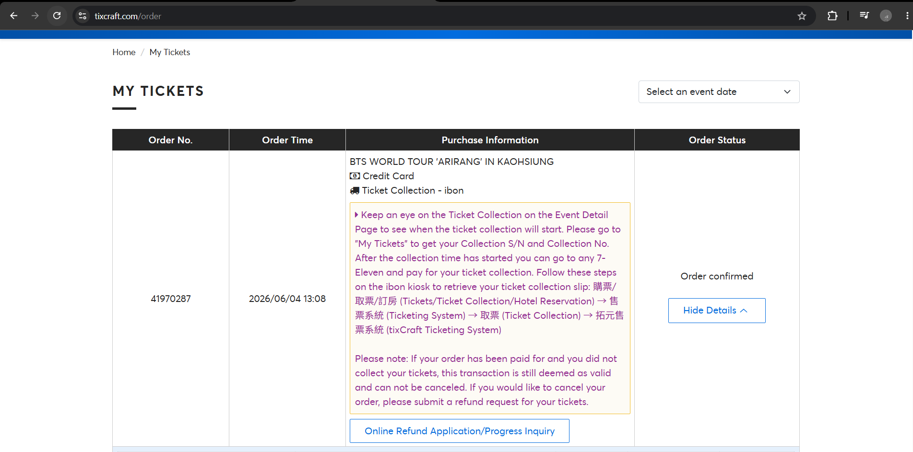This screenshot has height=452, width=913.
Task: Click the BTS WORLD TOUR event title
Action: (x=451, y=162)
